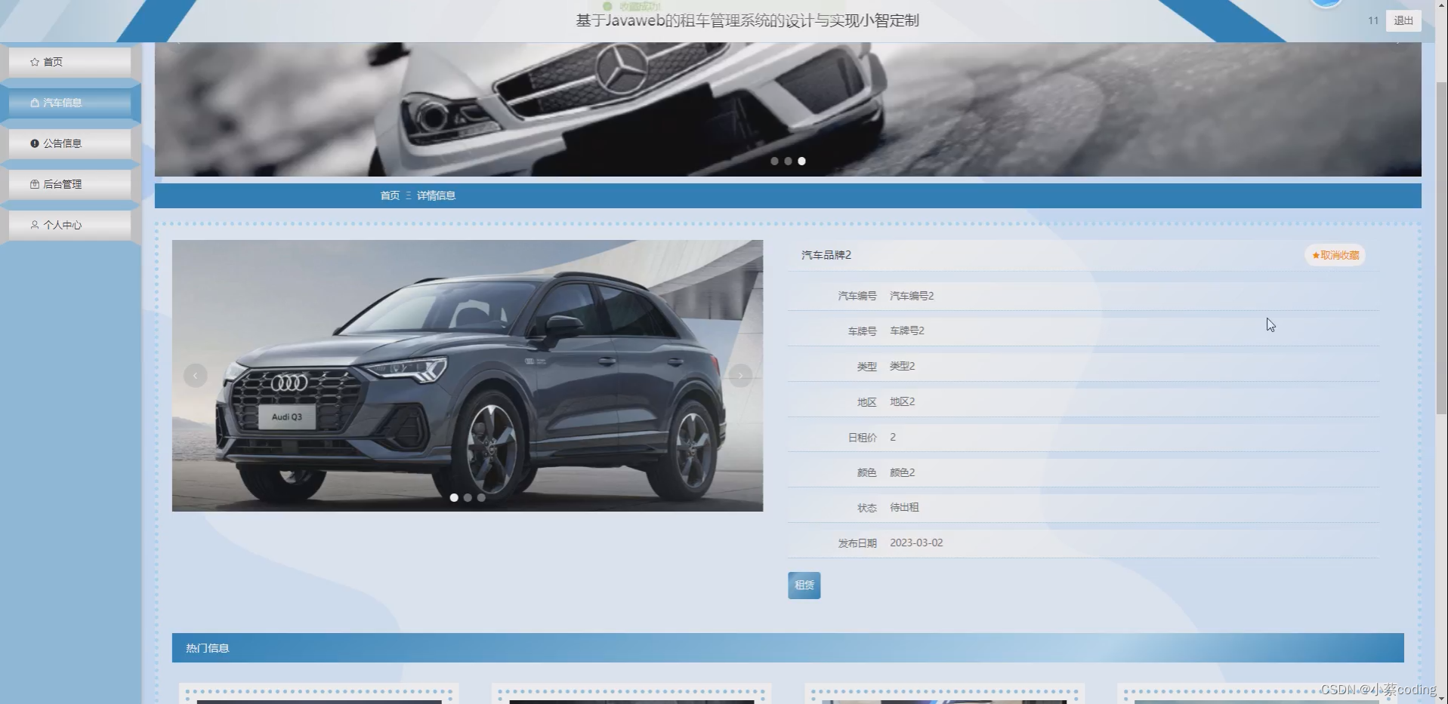Show next car image with right arrow
The width and height of the screenshot is (1448, 704).
click(x=740, y=375)
